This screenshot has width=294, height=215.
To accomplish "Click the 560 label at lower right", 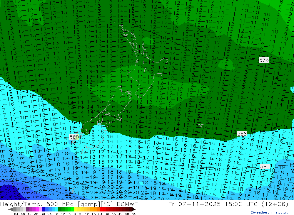I will [265, 167].
